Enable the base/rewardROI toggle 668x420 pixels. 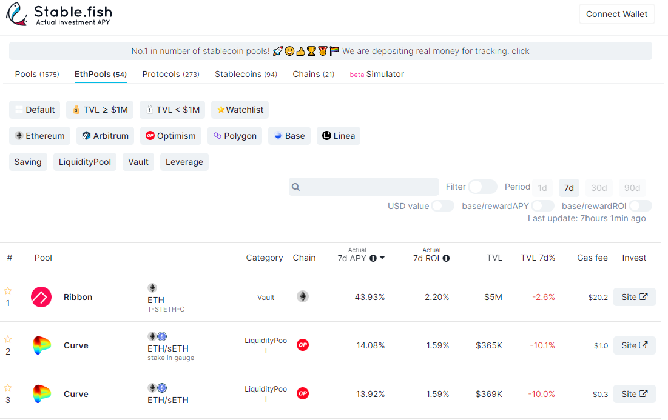(640, 206)
